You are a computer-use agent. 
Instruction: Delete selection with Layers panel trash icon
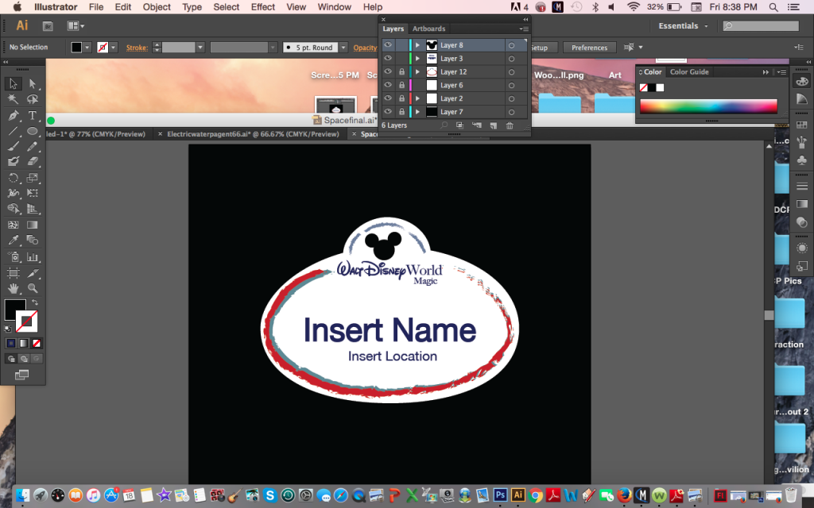510,125
